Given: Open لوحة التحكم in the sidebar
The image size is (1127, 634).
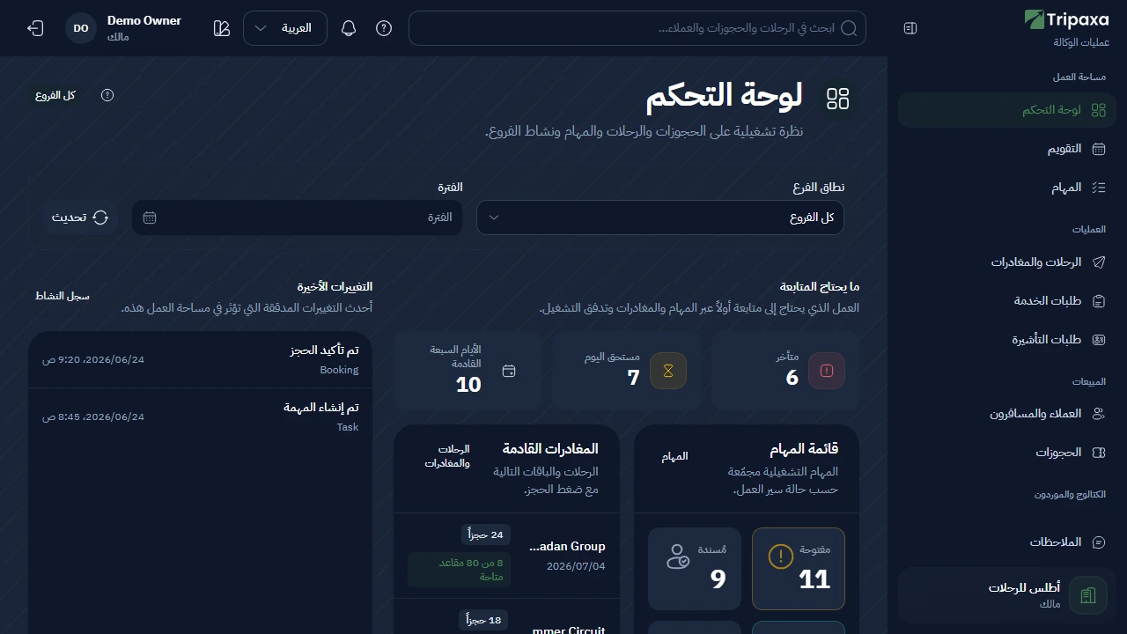Looking at the screenshot, I should pos(1007,110).
